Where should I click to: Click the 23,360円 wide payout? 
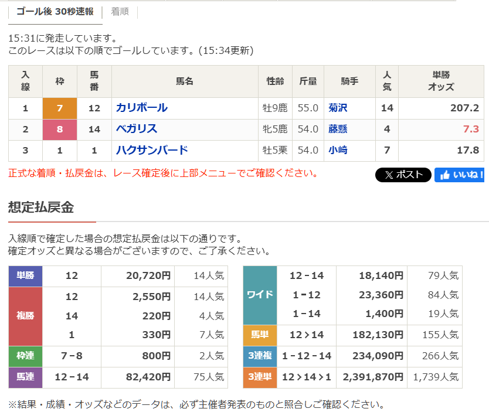pos(381,295)
